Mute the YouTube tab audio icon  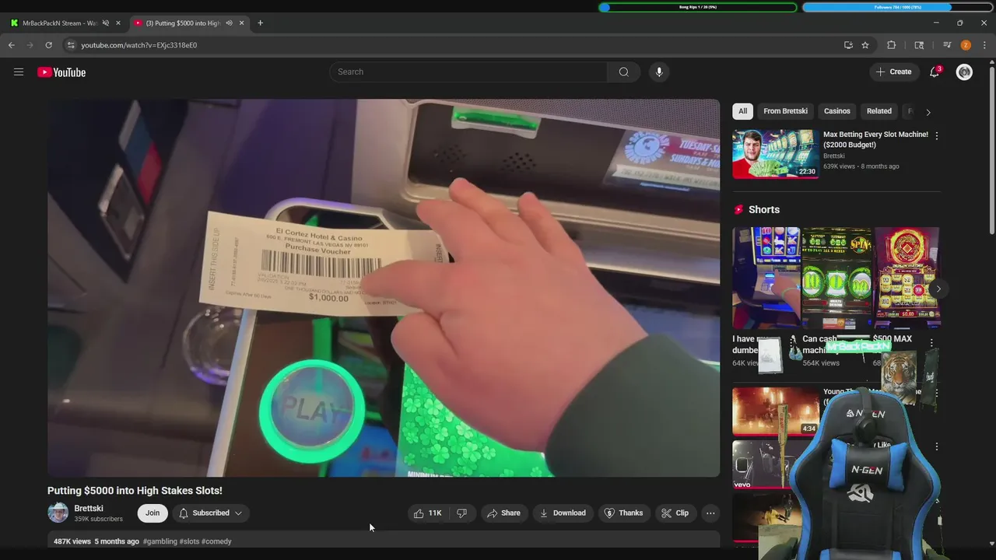(229, 23)
